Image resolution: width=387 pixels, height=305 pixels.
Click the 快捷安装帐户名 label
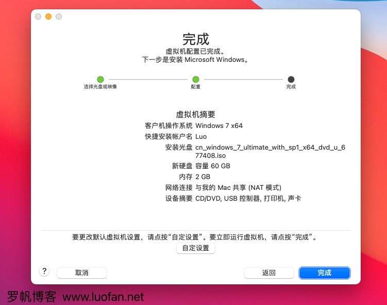tap(169, 137)
